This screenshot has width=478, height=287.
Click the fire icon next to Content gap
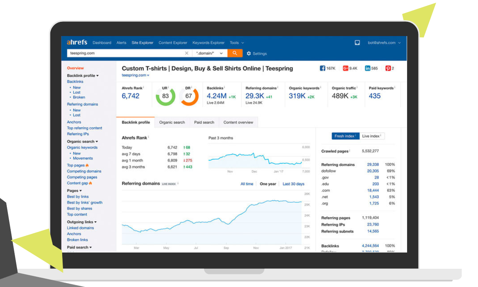pos(90,183)
